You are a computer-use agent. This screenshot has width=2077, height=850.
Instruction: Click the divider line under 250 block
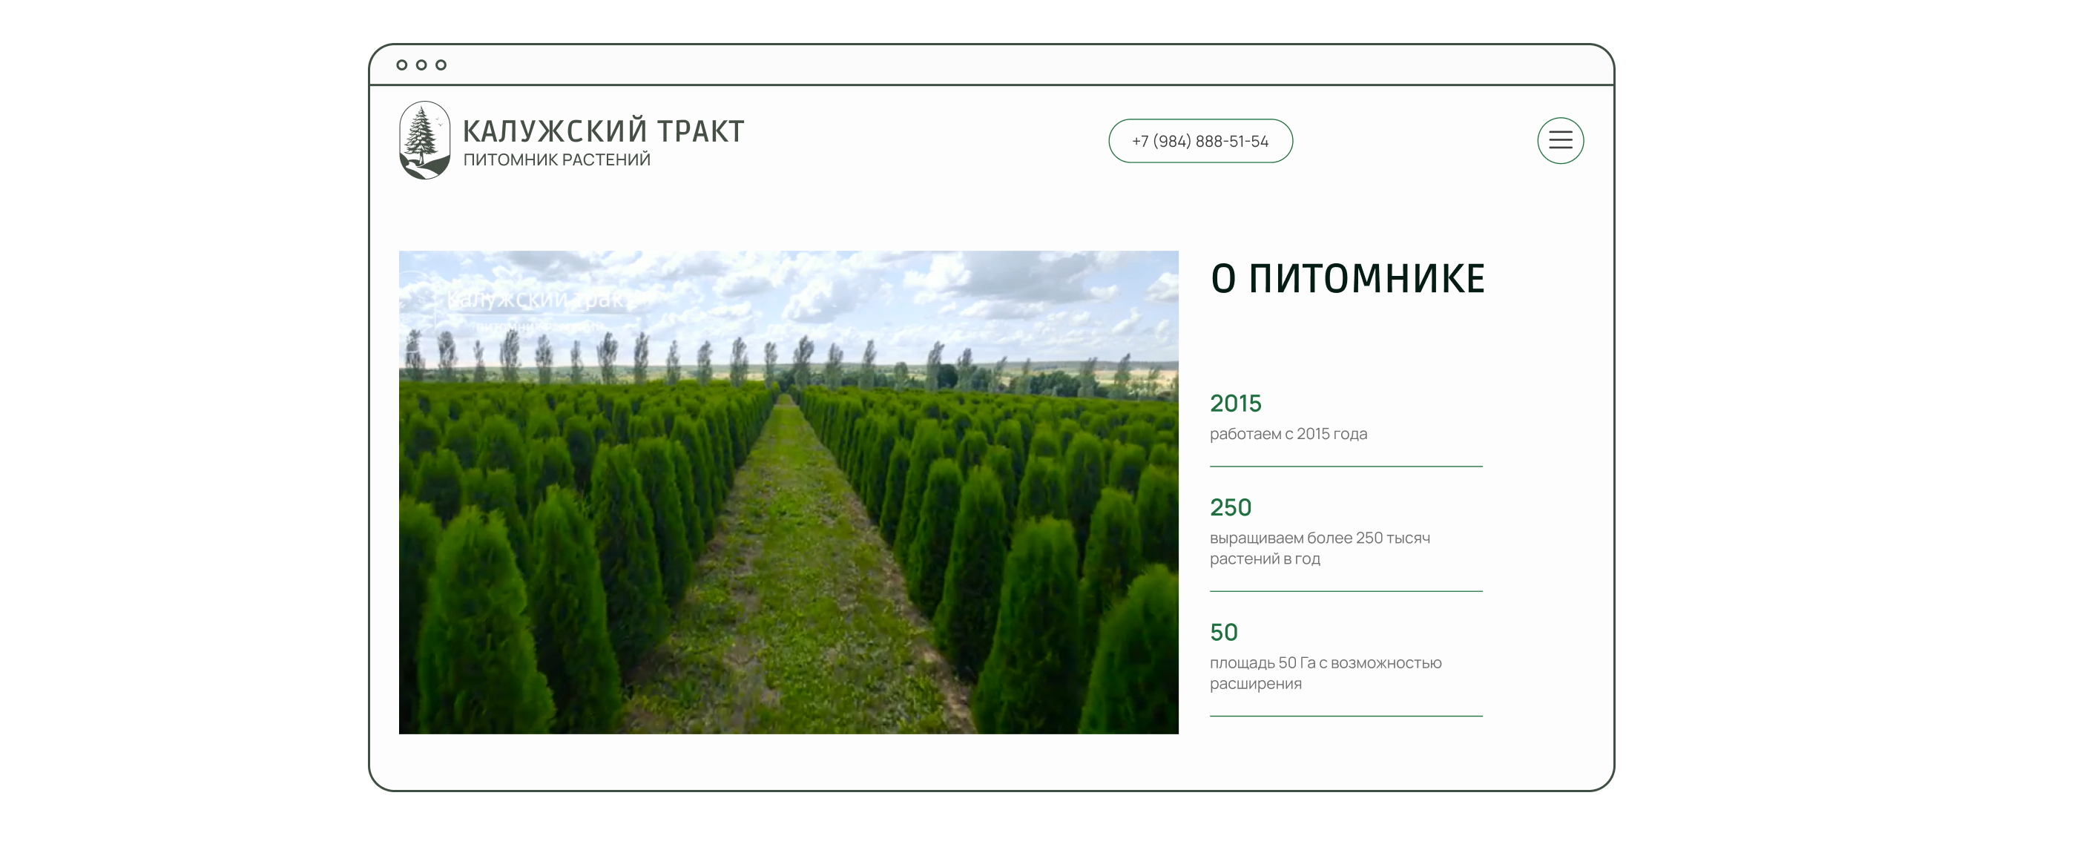pos(1345,591)
